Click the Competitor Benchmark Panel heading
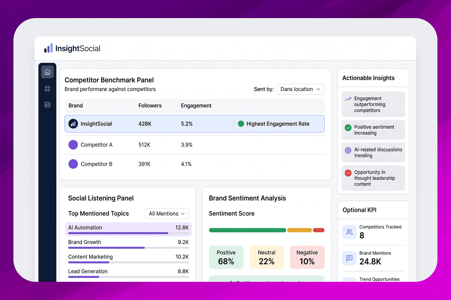 109,80
